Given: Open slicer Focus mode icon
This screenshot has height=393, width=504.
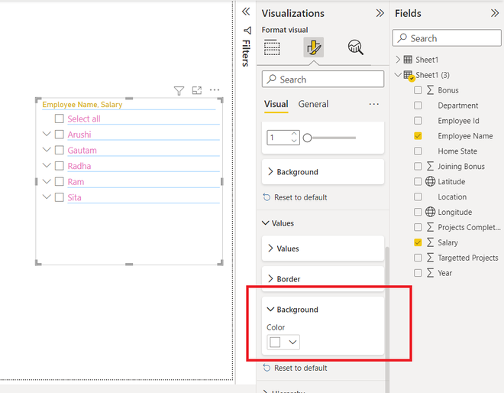Looking at the screenshot, I should point(197,90).
